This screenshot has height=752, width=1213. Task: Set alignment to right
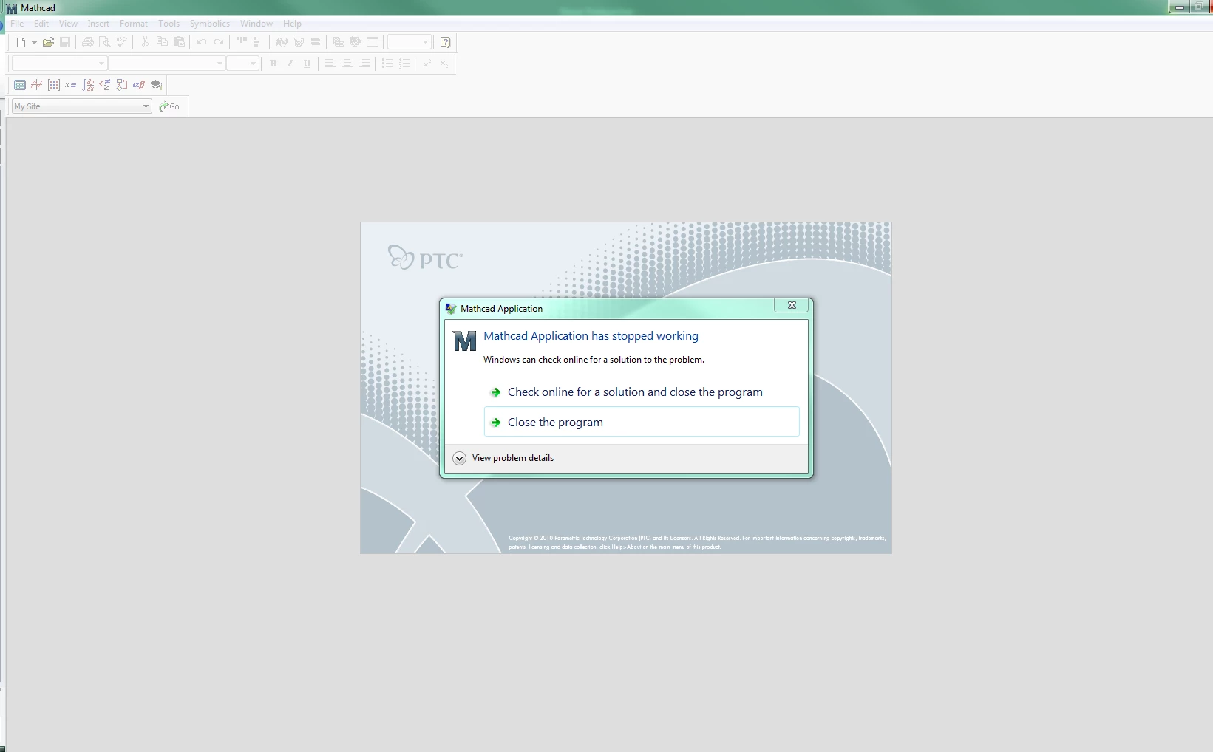pyautogui.click(x=364, y=64)
